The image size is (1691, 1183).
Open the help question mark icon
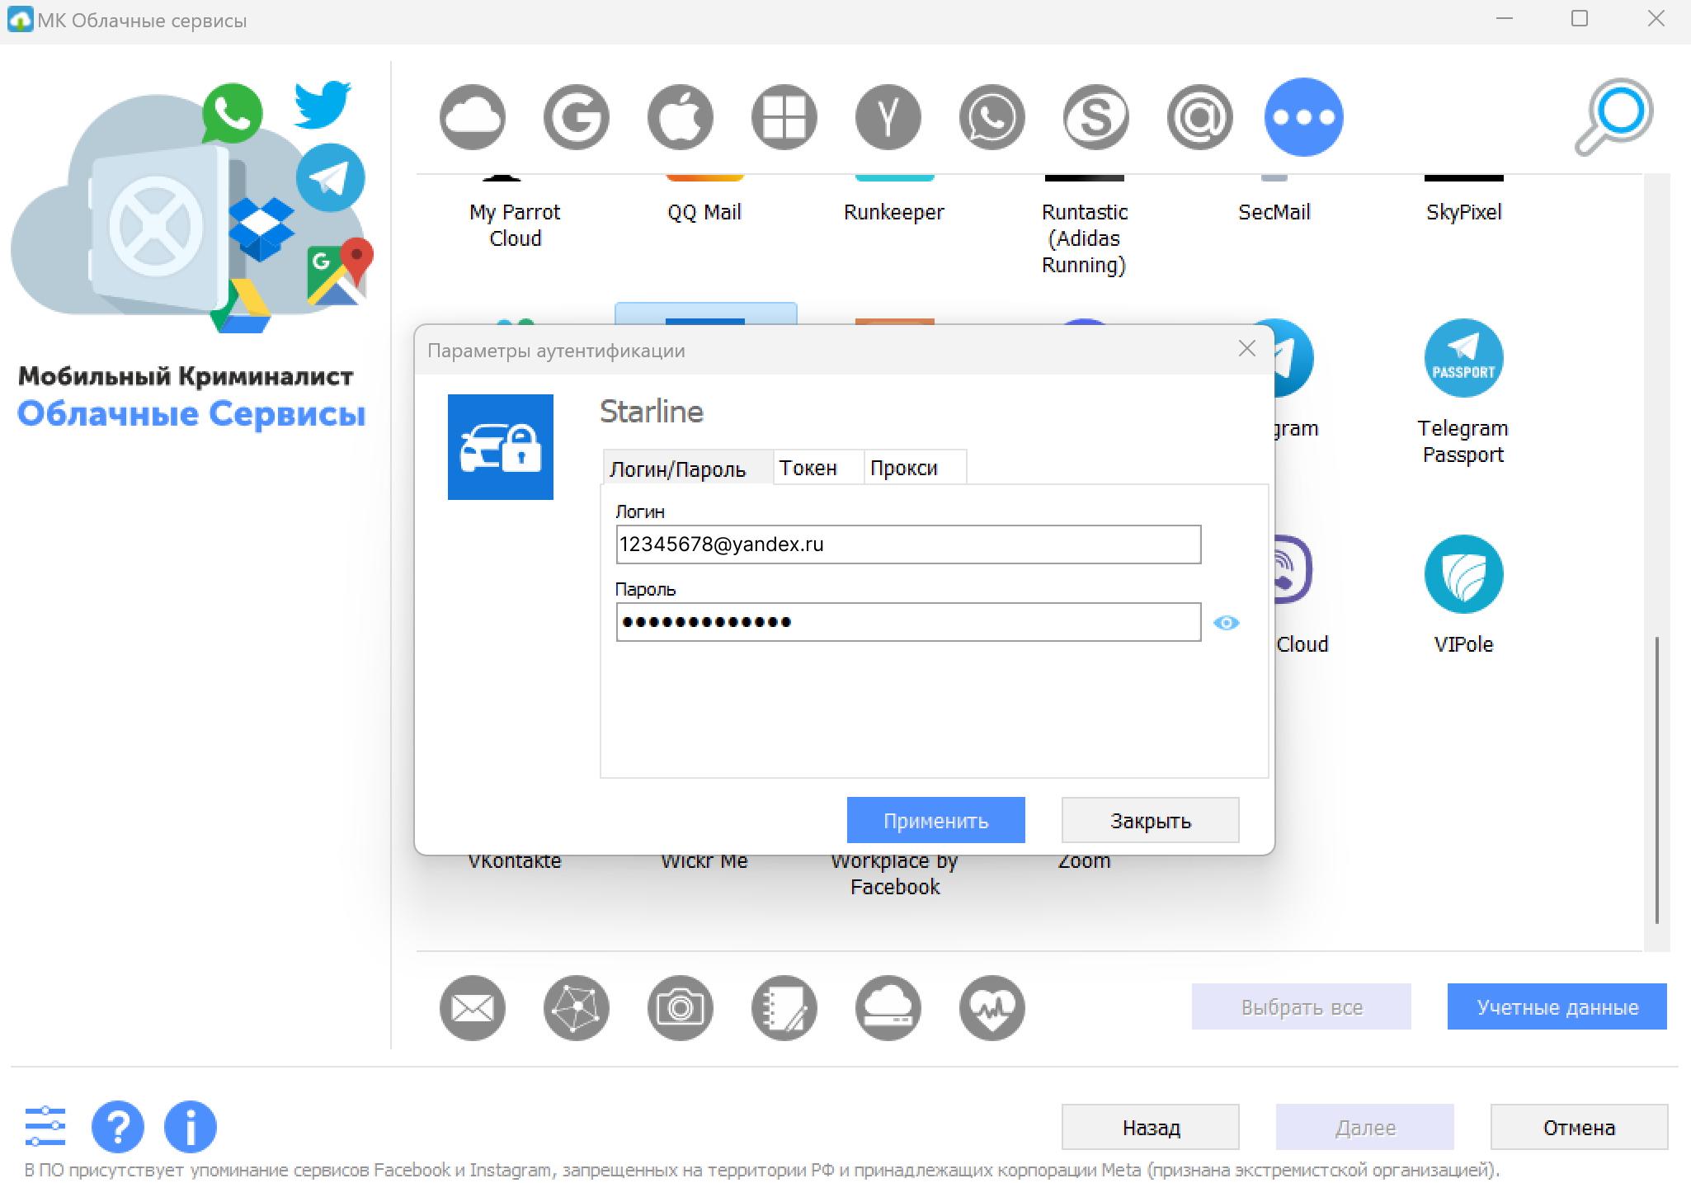[118, 1126]
